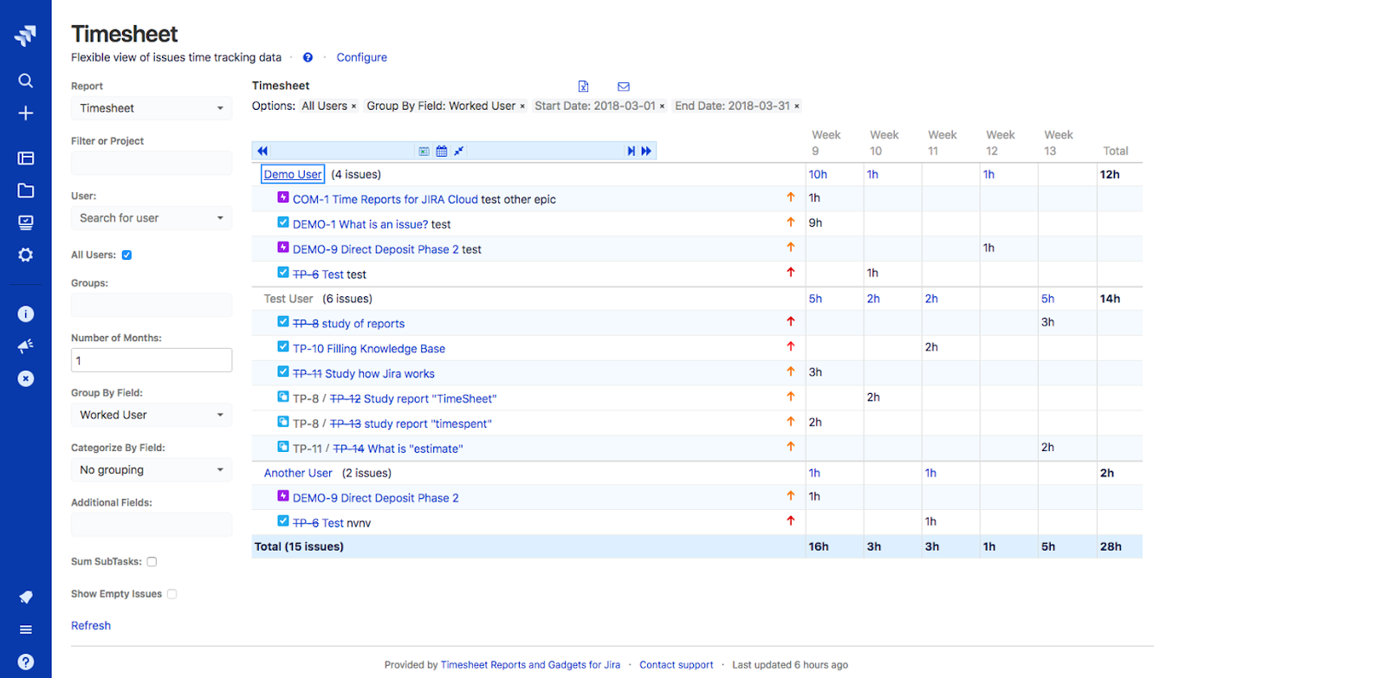
Task: Click the Week 11 column header
Action: pos(942,143)
